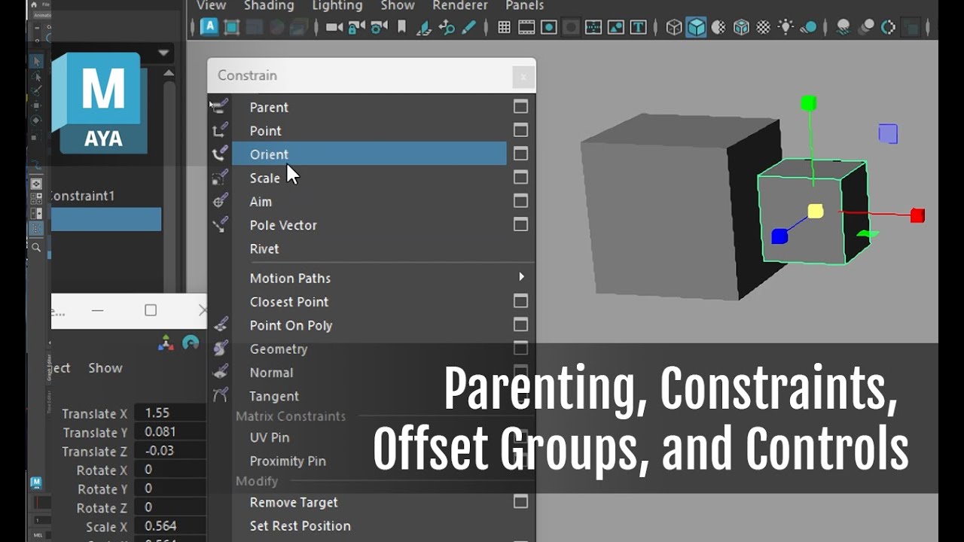This screenshot has width=964, height=542.
Task: Open the dropdown arrow above the outliner
Action: (x=163, y=53)
